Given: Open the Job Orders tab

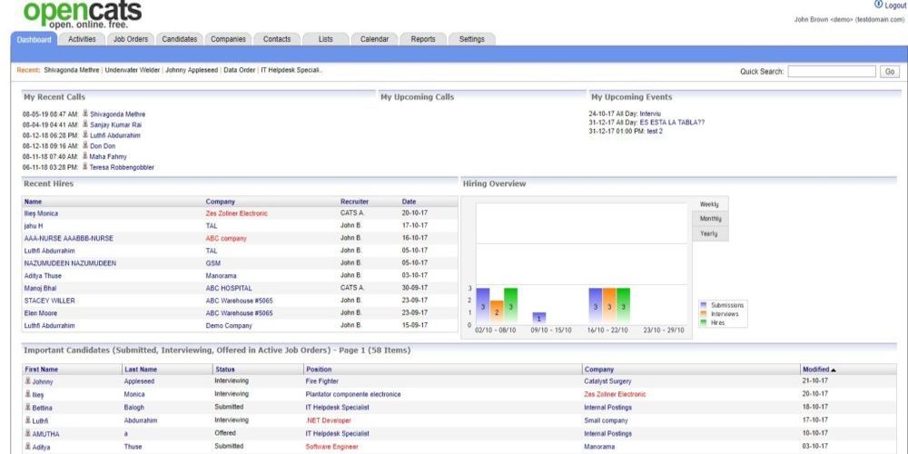Looking at the screenshot, I should (x=131, y=39).
